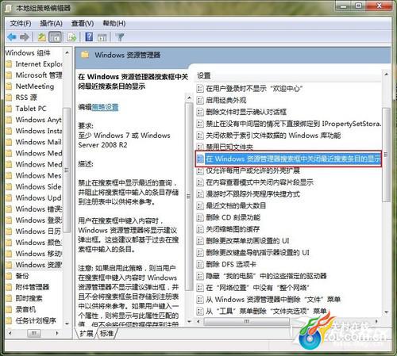Toggle the show/hide action pane icon
Viewport: 397px width, 356px height.
[102, 37]
